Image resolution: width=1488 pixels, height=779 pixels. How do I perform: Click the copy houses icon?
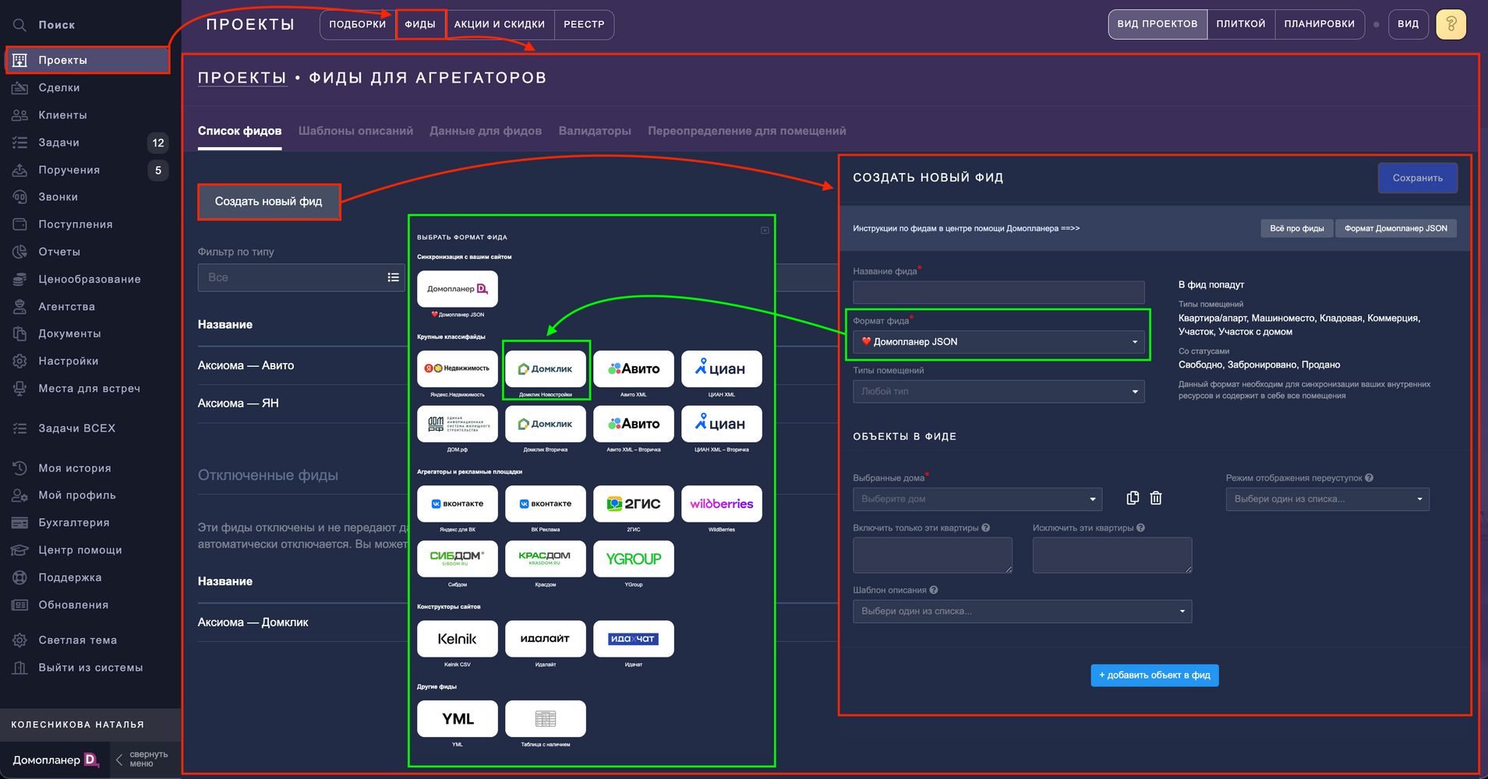(x=1133, y=498)
